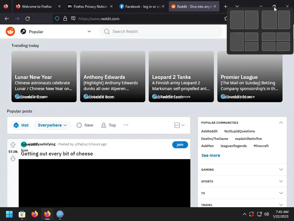Open the NoStupidQuestions community link
This screenshot has width=294, height=221.
(240, 131)
